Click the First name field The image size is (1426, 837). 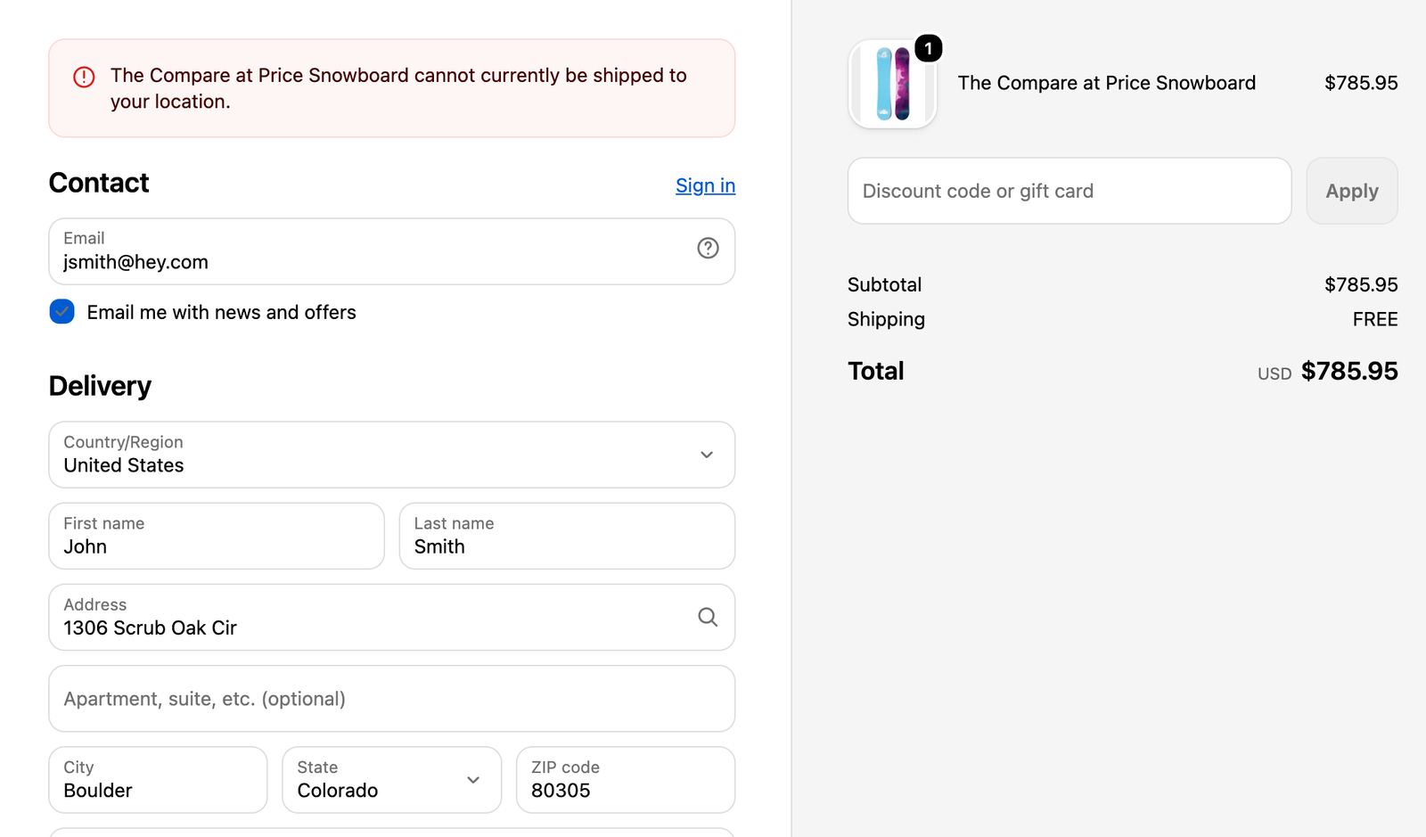pyautogui.click(x=217, y=536)
